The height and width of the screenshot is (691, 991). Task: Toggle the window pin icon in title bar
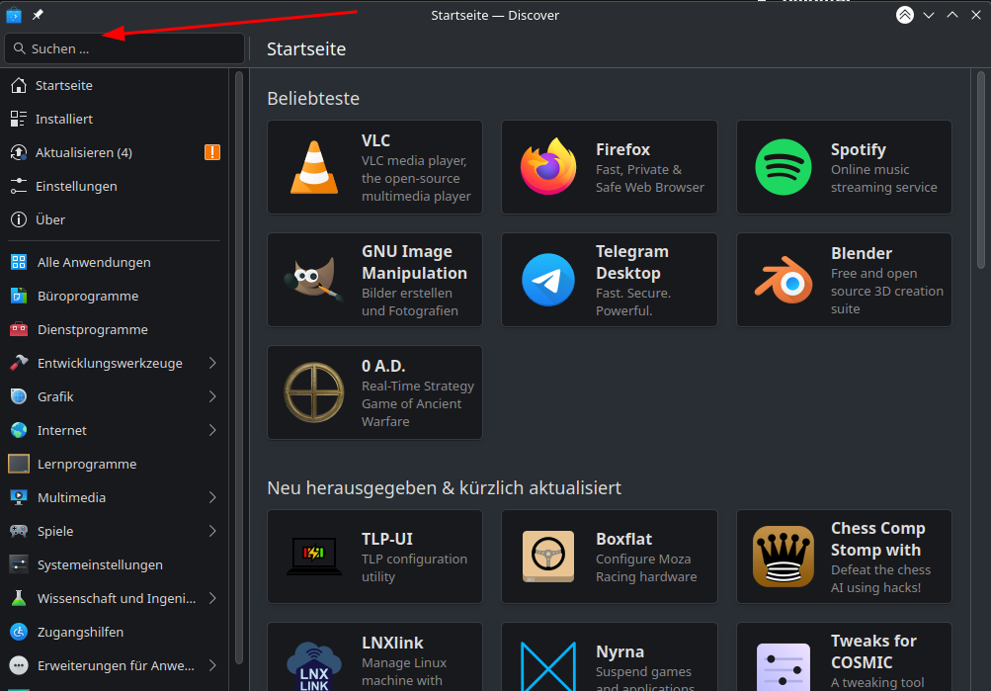pyautogui.click(x=38, y=15)
